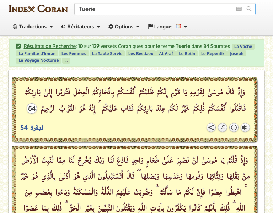Show more sourates with the ellipsis tag

tap(66, 60)
